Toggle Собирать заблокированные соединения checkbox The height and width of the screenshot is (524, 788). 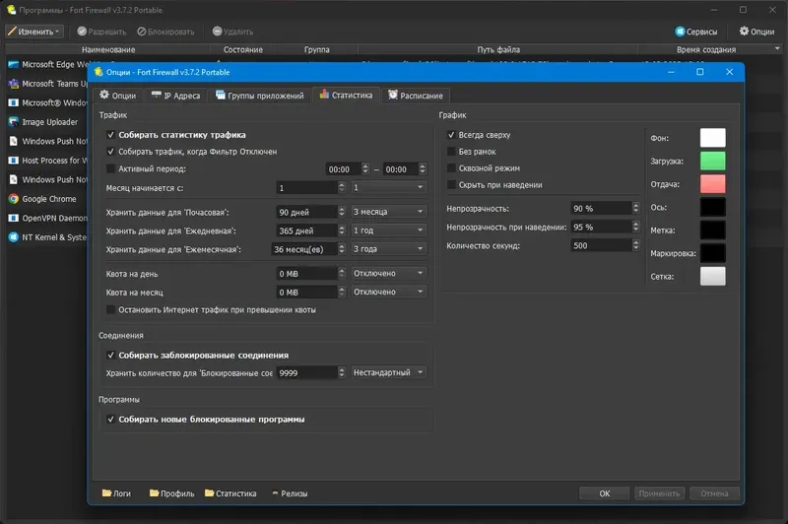click(x=110, y=355)
